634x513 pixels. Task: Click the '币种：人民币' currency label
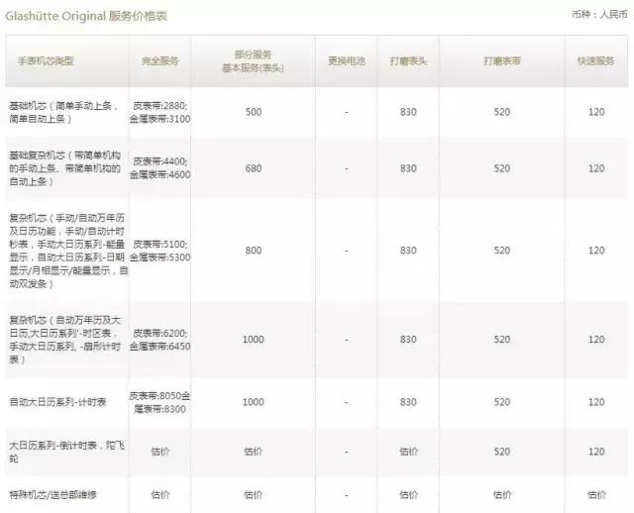pyautogui.click(x=599, y=14)
